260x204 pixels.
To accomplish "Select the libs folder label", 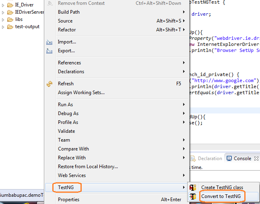I will pos(19,19).
